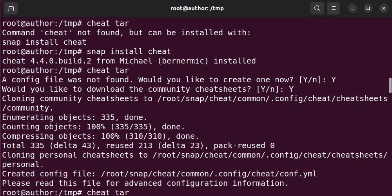This screenshot has height=196, width=392.
Task: Click the 'Created config file' conf.yml path
Action: tap(209, 174)
